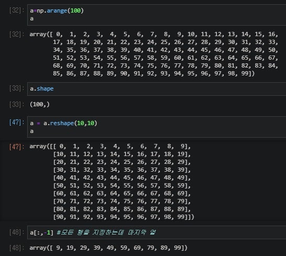286x256 pixels.
Task: Click output prompt [48] beside the final array
Action: tap(17, 248)
